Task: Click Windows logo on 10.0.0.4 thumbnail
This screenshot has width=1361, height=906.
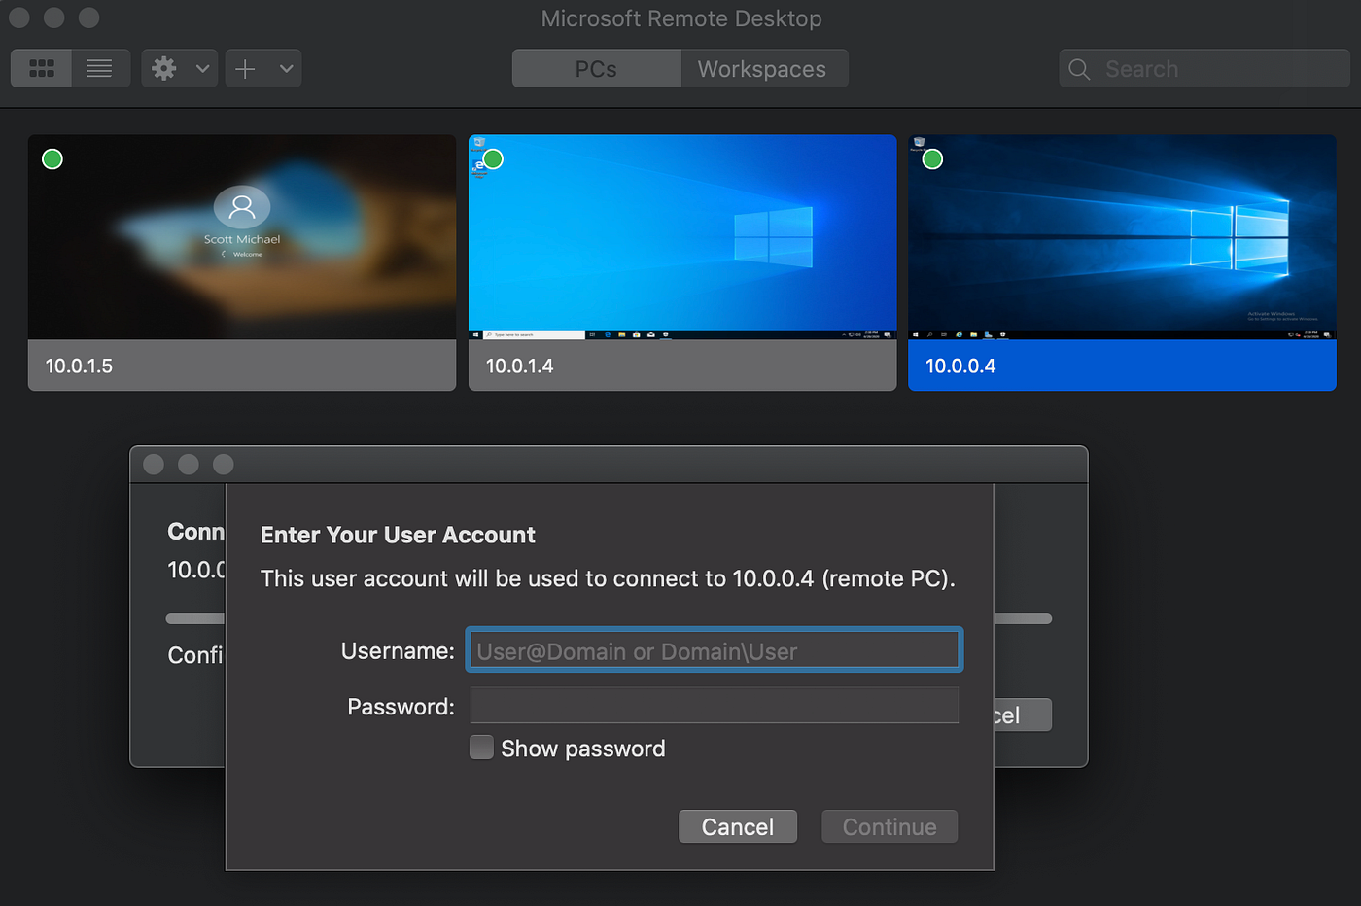Action: point(1239,236)
